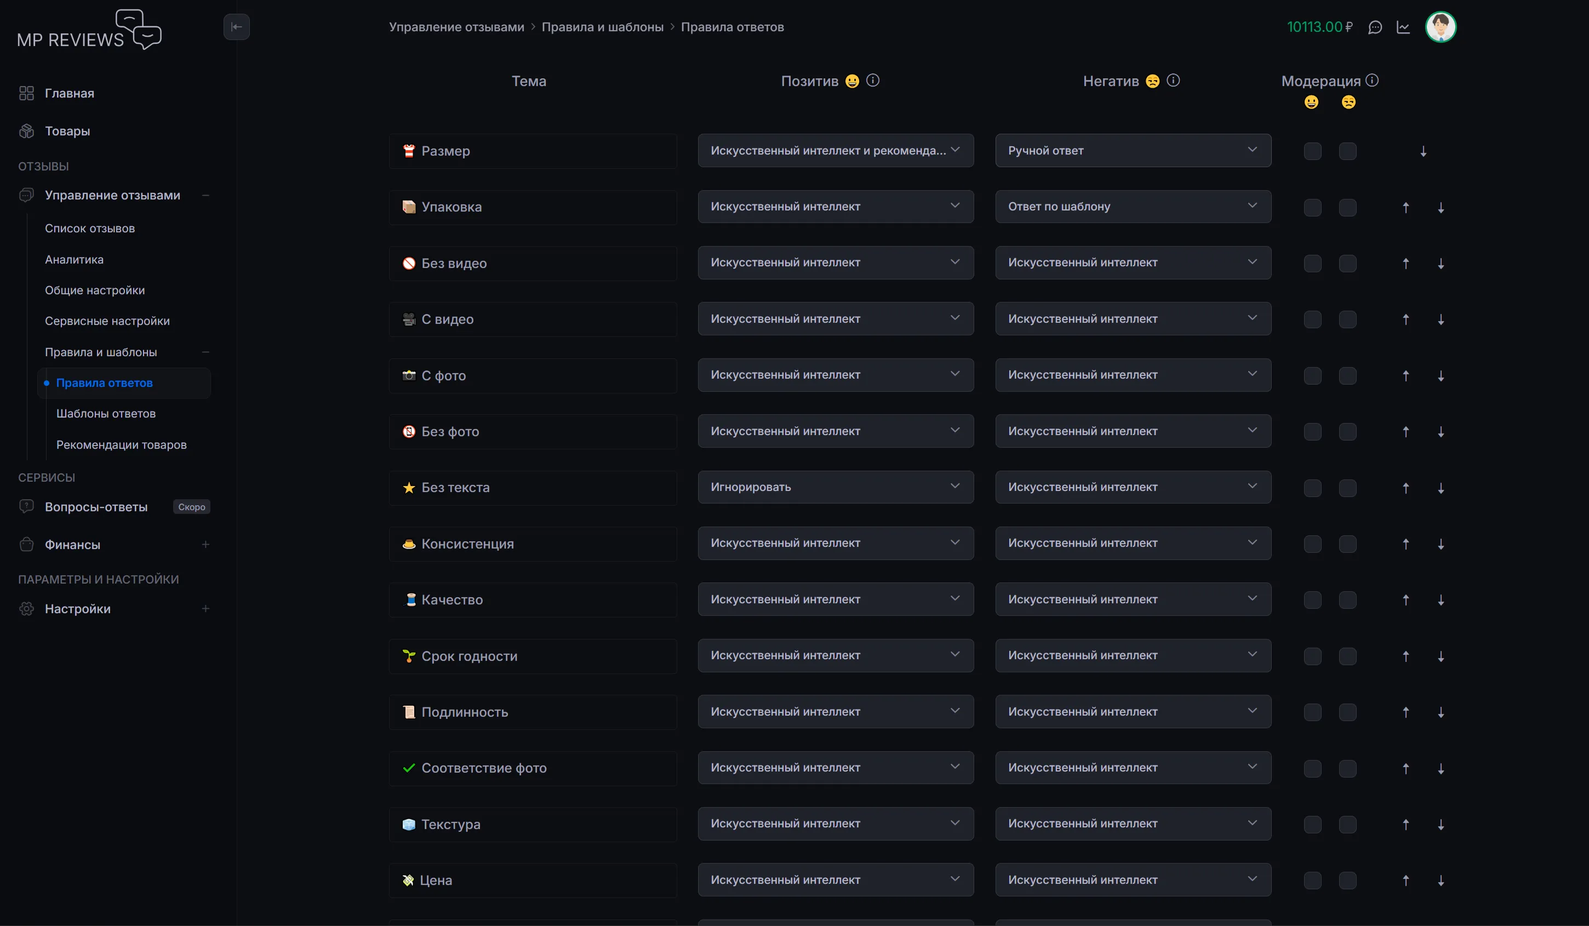This screenshot has width=1589, height=926.
Task: Move the Упаковка row up
Action: pos(1405,207)
